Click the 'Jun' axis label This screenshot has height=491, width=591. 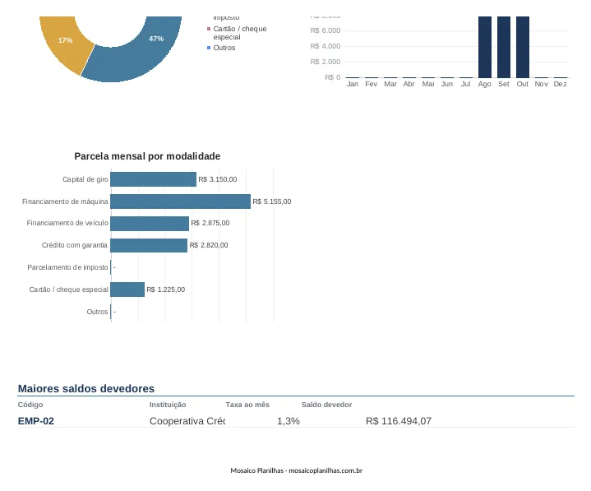tap(447, 84)
